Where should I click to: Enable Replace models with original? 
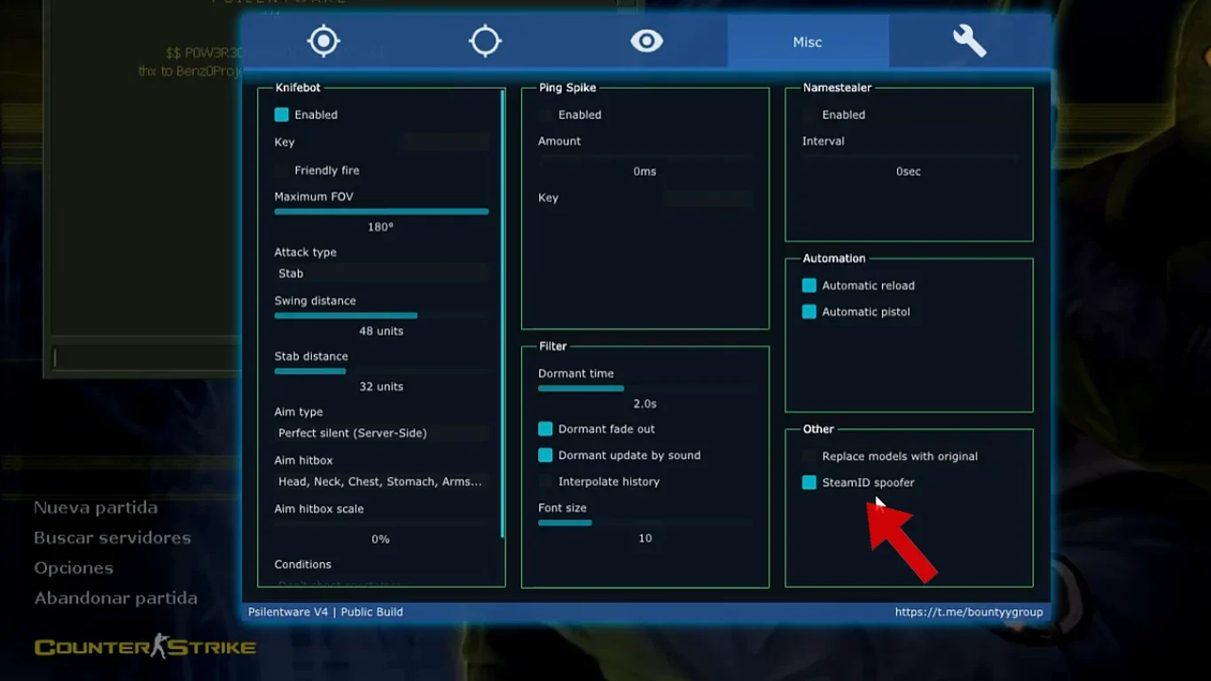809,456
